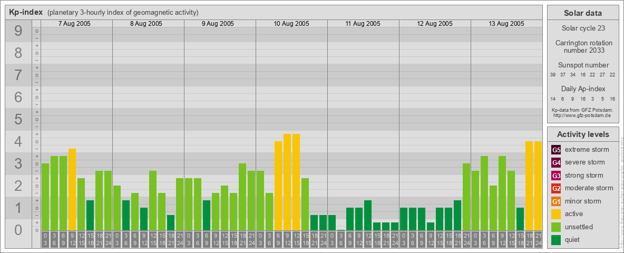This screenshot has width=624, height=253.
Task: Click the Carrington rotation number 2033 text
Action: pos(584,46)
